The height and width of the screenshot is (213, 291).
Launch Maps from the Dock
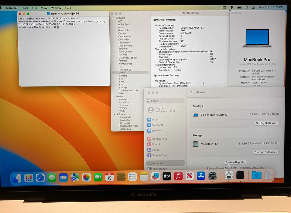[x=75, y=177]
